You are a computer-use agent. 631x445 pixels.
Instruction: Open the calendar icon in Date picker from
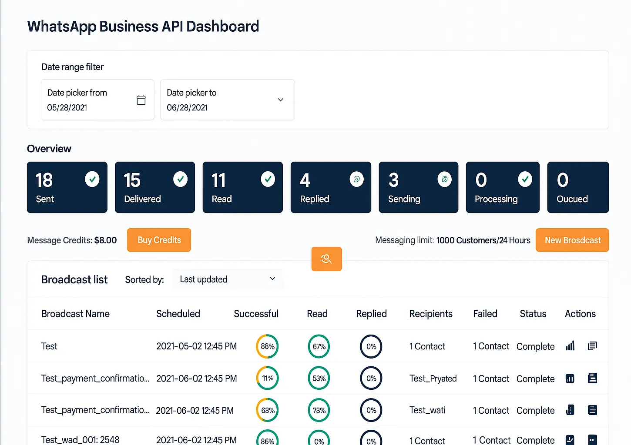click(x=141, y=100)
